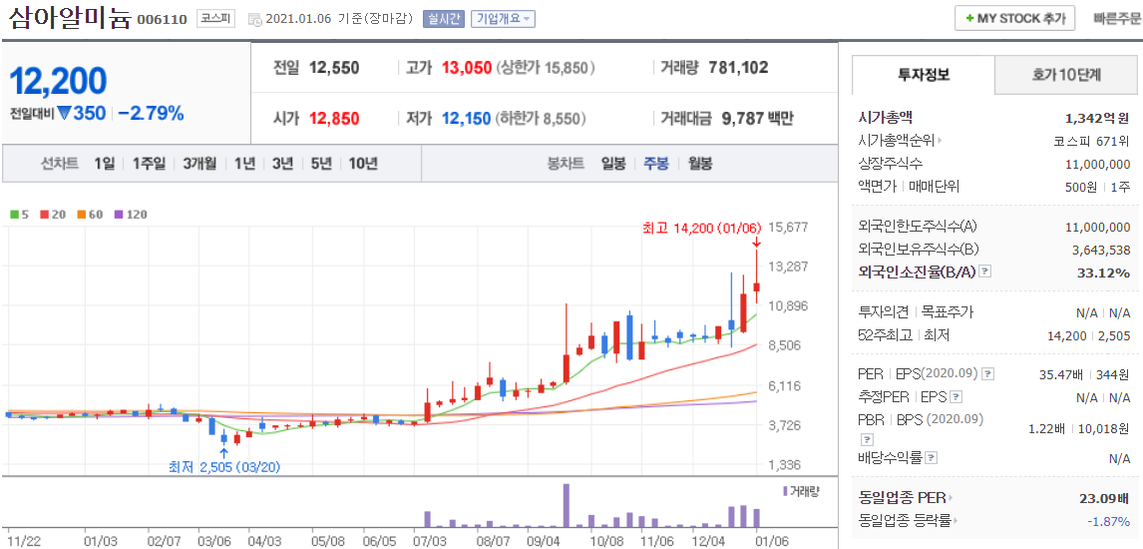Click the help icon next to 배당수익률
This screenshot has width=1143, height=549.
pyautogui.click(x=931, y=458)
